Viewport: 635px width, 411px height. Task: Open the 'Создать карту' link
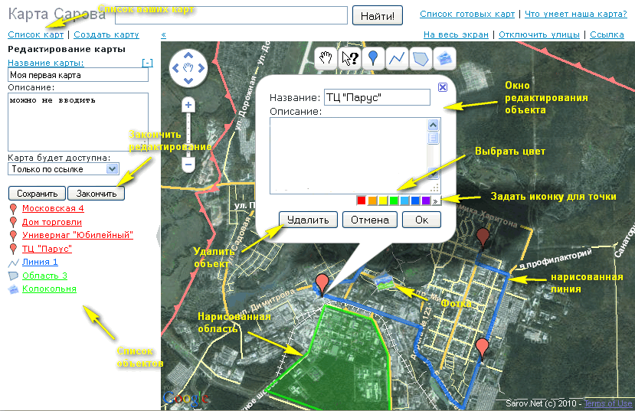point(106,34)
